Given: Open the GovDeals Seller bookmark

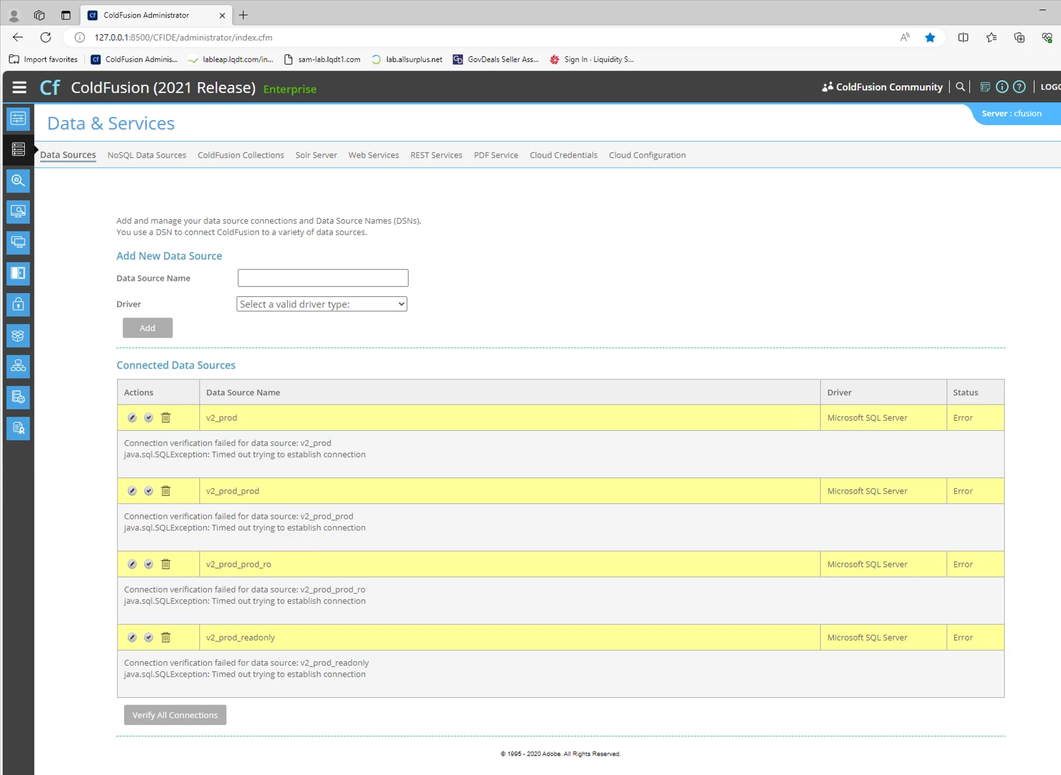Looking at the screenshot, I should pyautogui.click(x=496, y=59).
